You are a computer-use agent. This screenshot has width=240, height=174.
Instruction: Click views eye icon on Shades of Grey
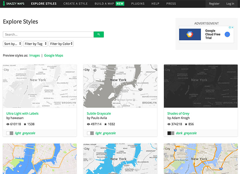pos(169,124)
